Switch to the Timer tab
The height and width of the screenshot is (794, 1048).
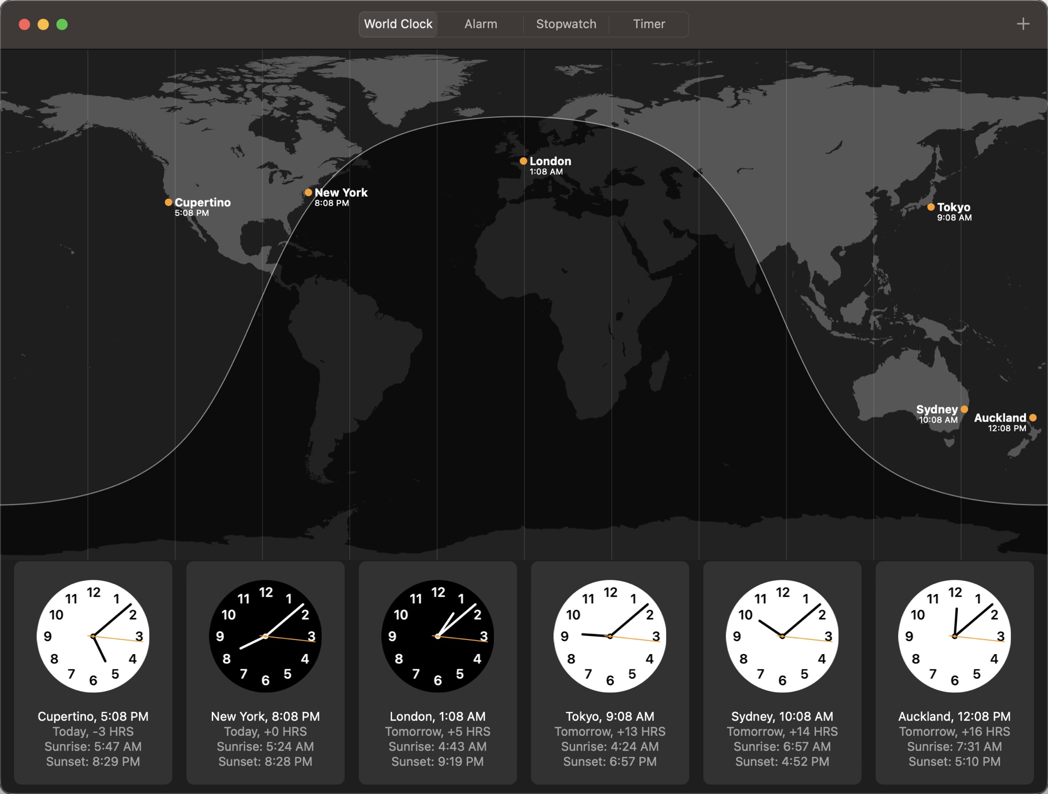coord(649,24)
